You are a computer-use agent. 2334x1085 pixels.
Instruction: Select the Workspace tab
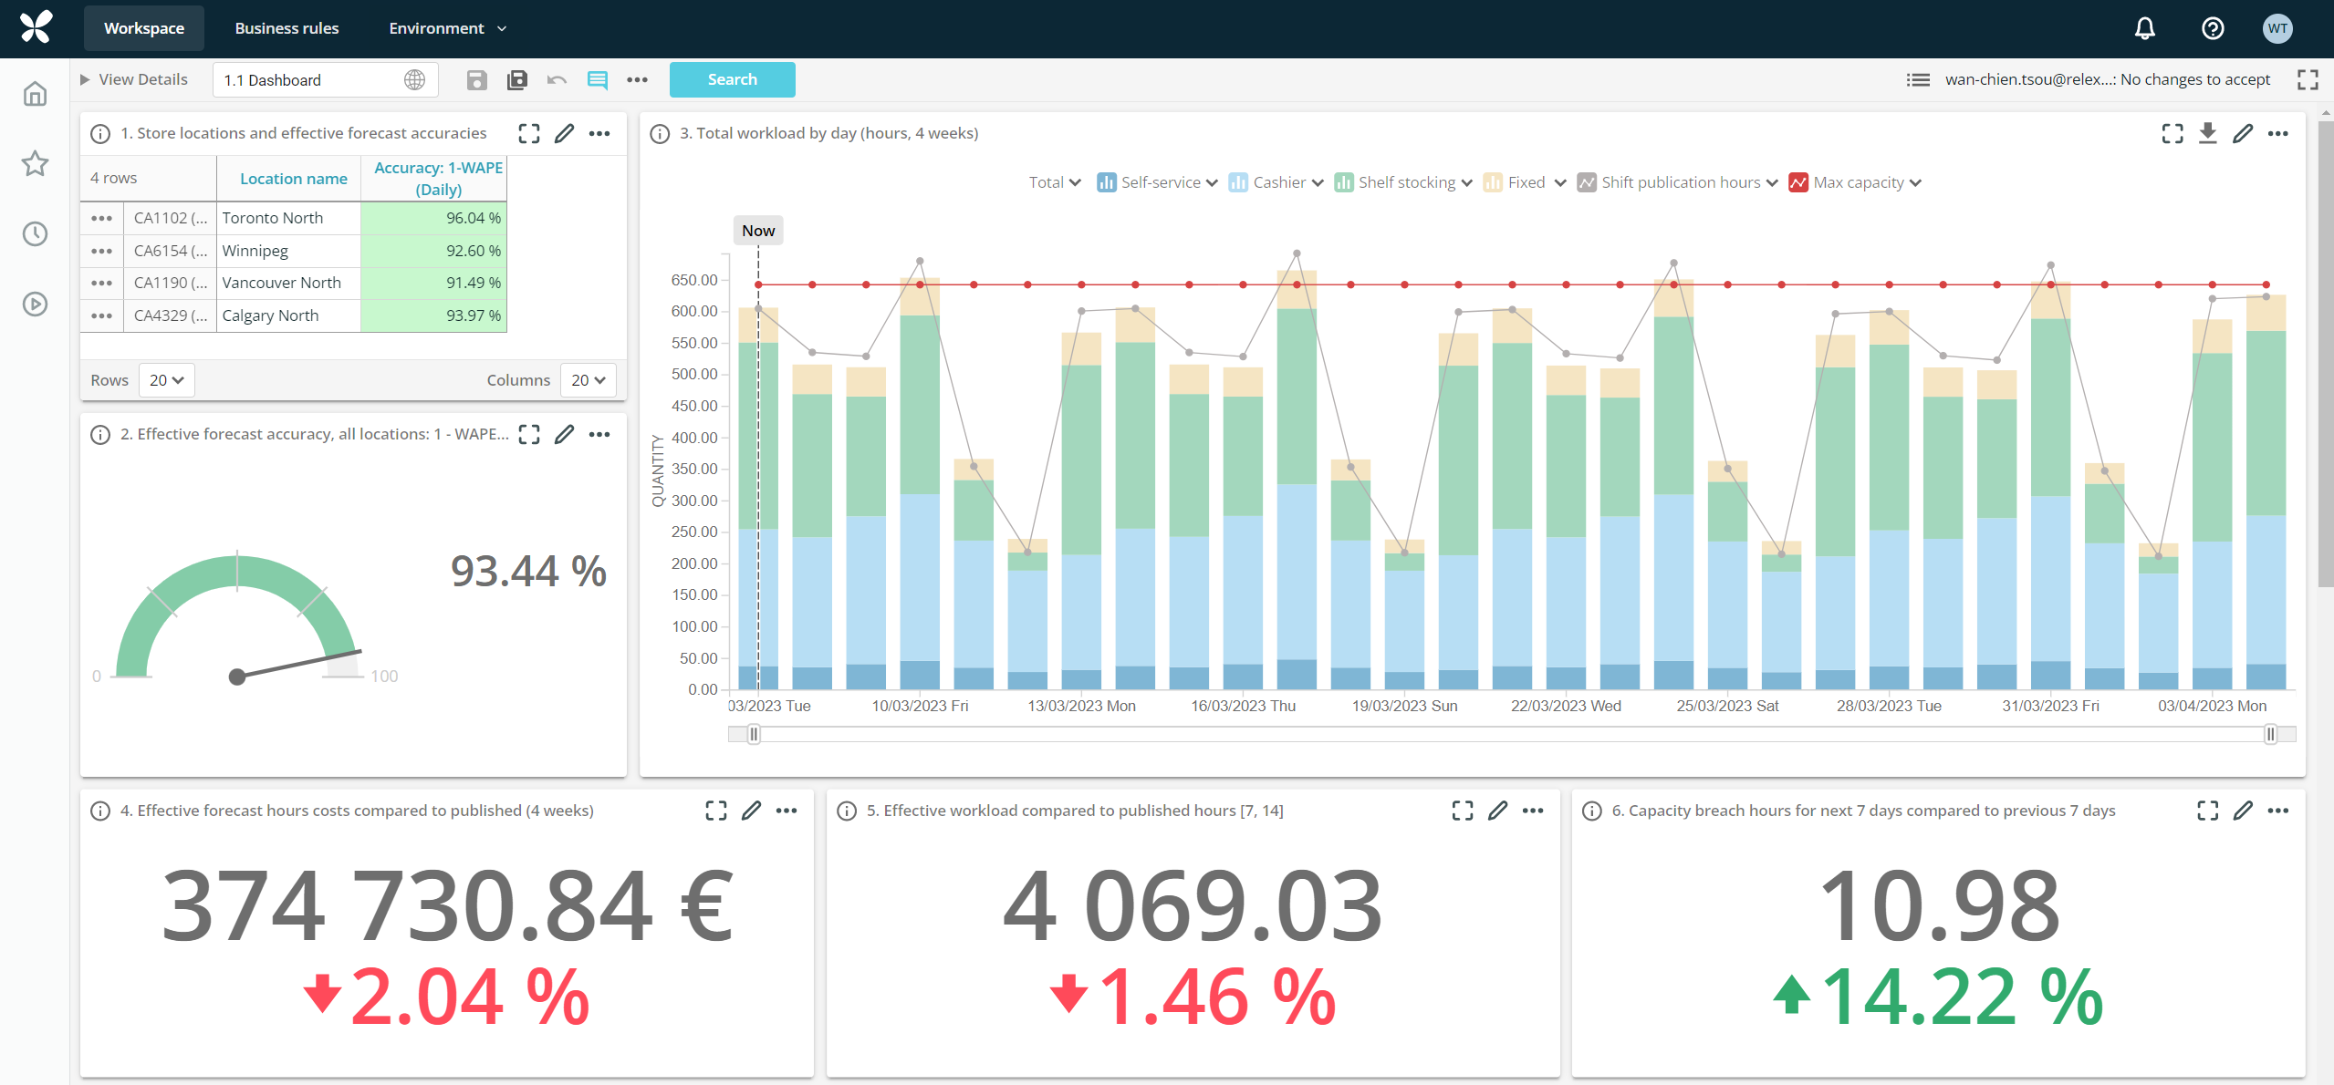142,28
